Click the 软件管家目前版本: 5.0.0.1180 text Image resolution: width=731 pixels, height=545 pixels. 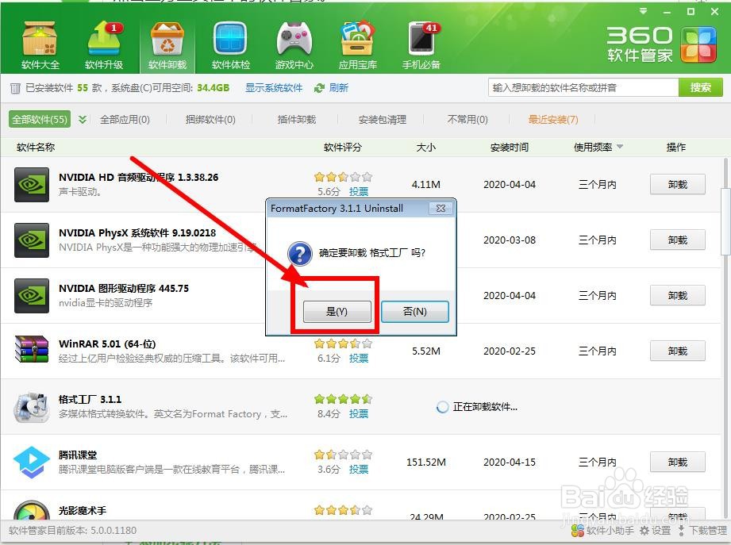coord(72,531)
